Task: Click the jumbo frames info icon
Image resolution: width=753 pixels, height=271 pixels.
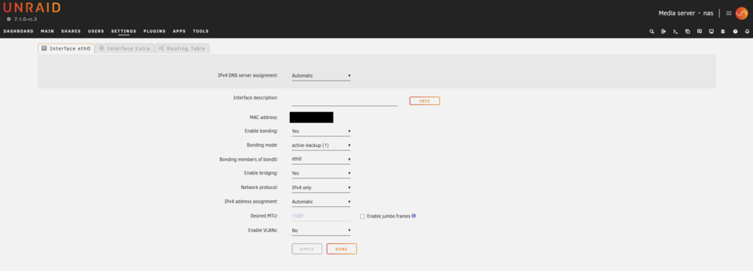Action: pos(413,216)
